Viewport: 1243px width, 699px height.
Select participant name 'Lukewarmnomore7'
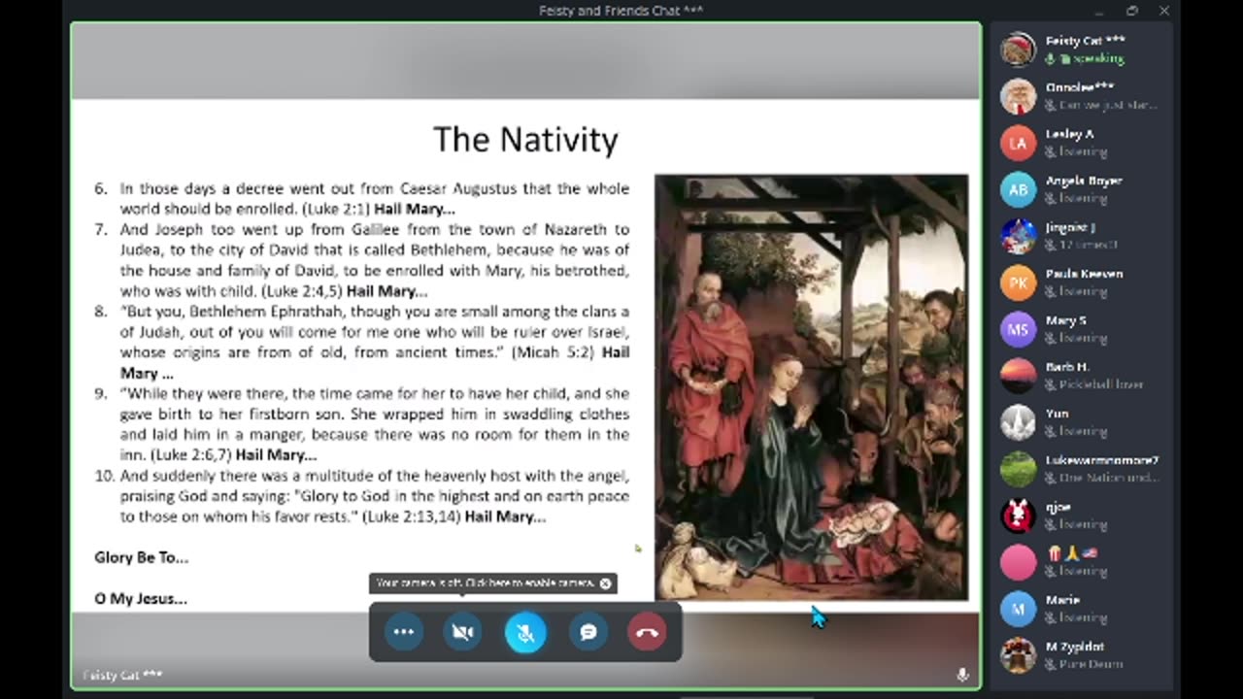pos(1101,460)
